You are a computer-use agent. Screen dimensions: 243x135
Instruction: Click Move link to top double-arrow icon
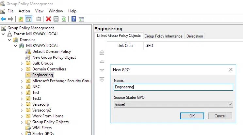tap(102, 52)
